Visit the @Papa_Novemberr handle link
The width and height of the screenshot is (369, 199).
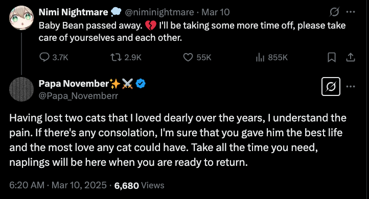pos(78,96)
